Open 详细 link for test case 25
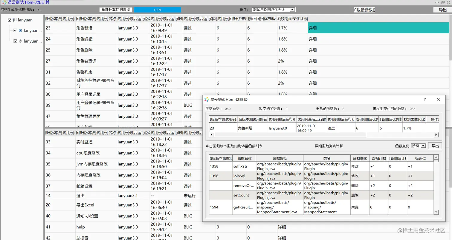The width and height of the screenshot is (452, 240). 313,50
